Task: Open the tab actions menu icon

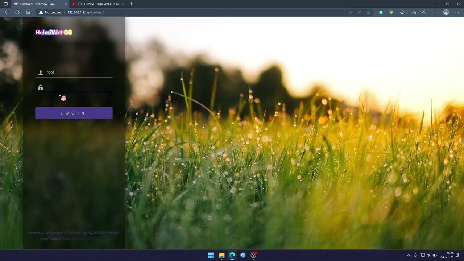Action: coord(5,4)
